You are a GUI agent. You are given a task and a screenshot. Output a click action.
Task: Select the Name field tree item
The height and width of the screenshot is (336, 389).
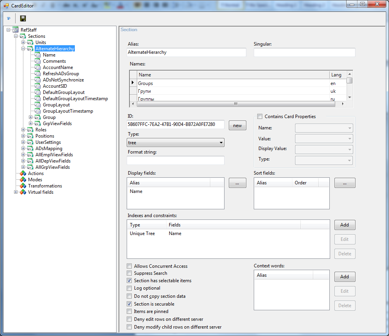49,55
